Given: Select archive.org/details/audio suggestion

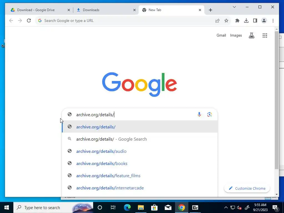Looking at the screenshot, I should point(140,151).
